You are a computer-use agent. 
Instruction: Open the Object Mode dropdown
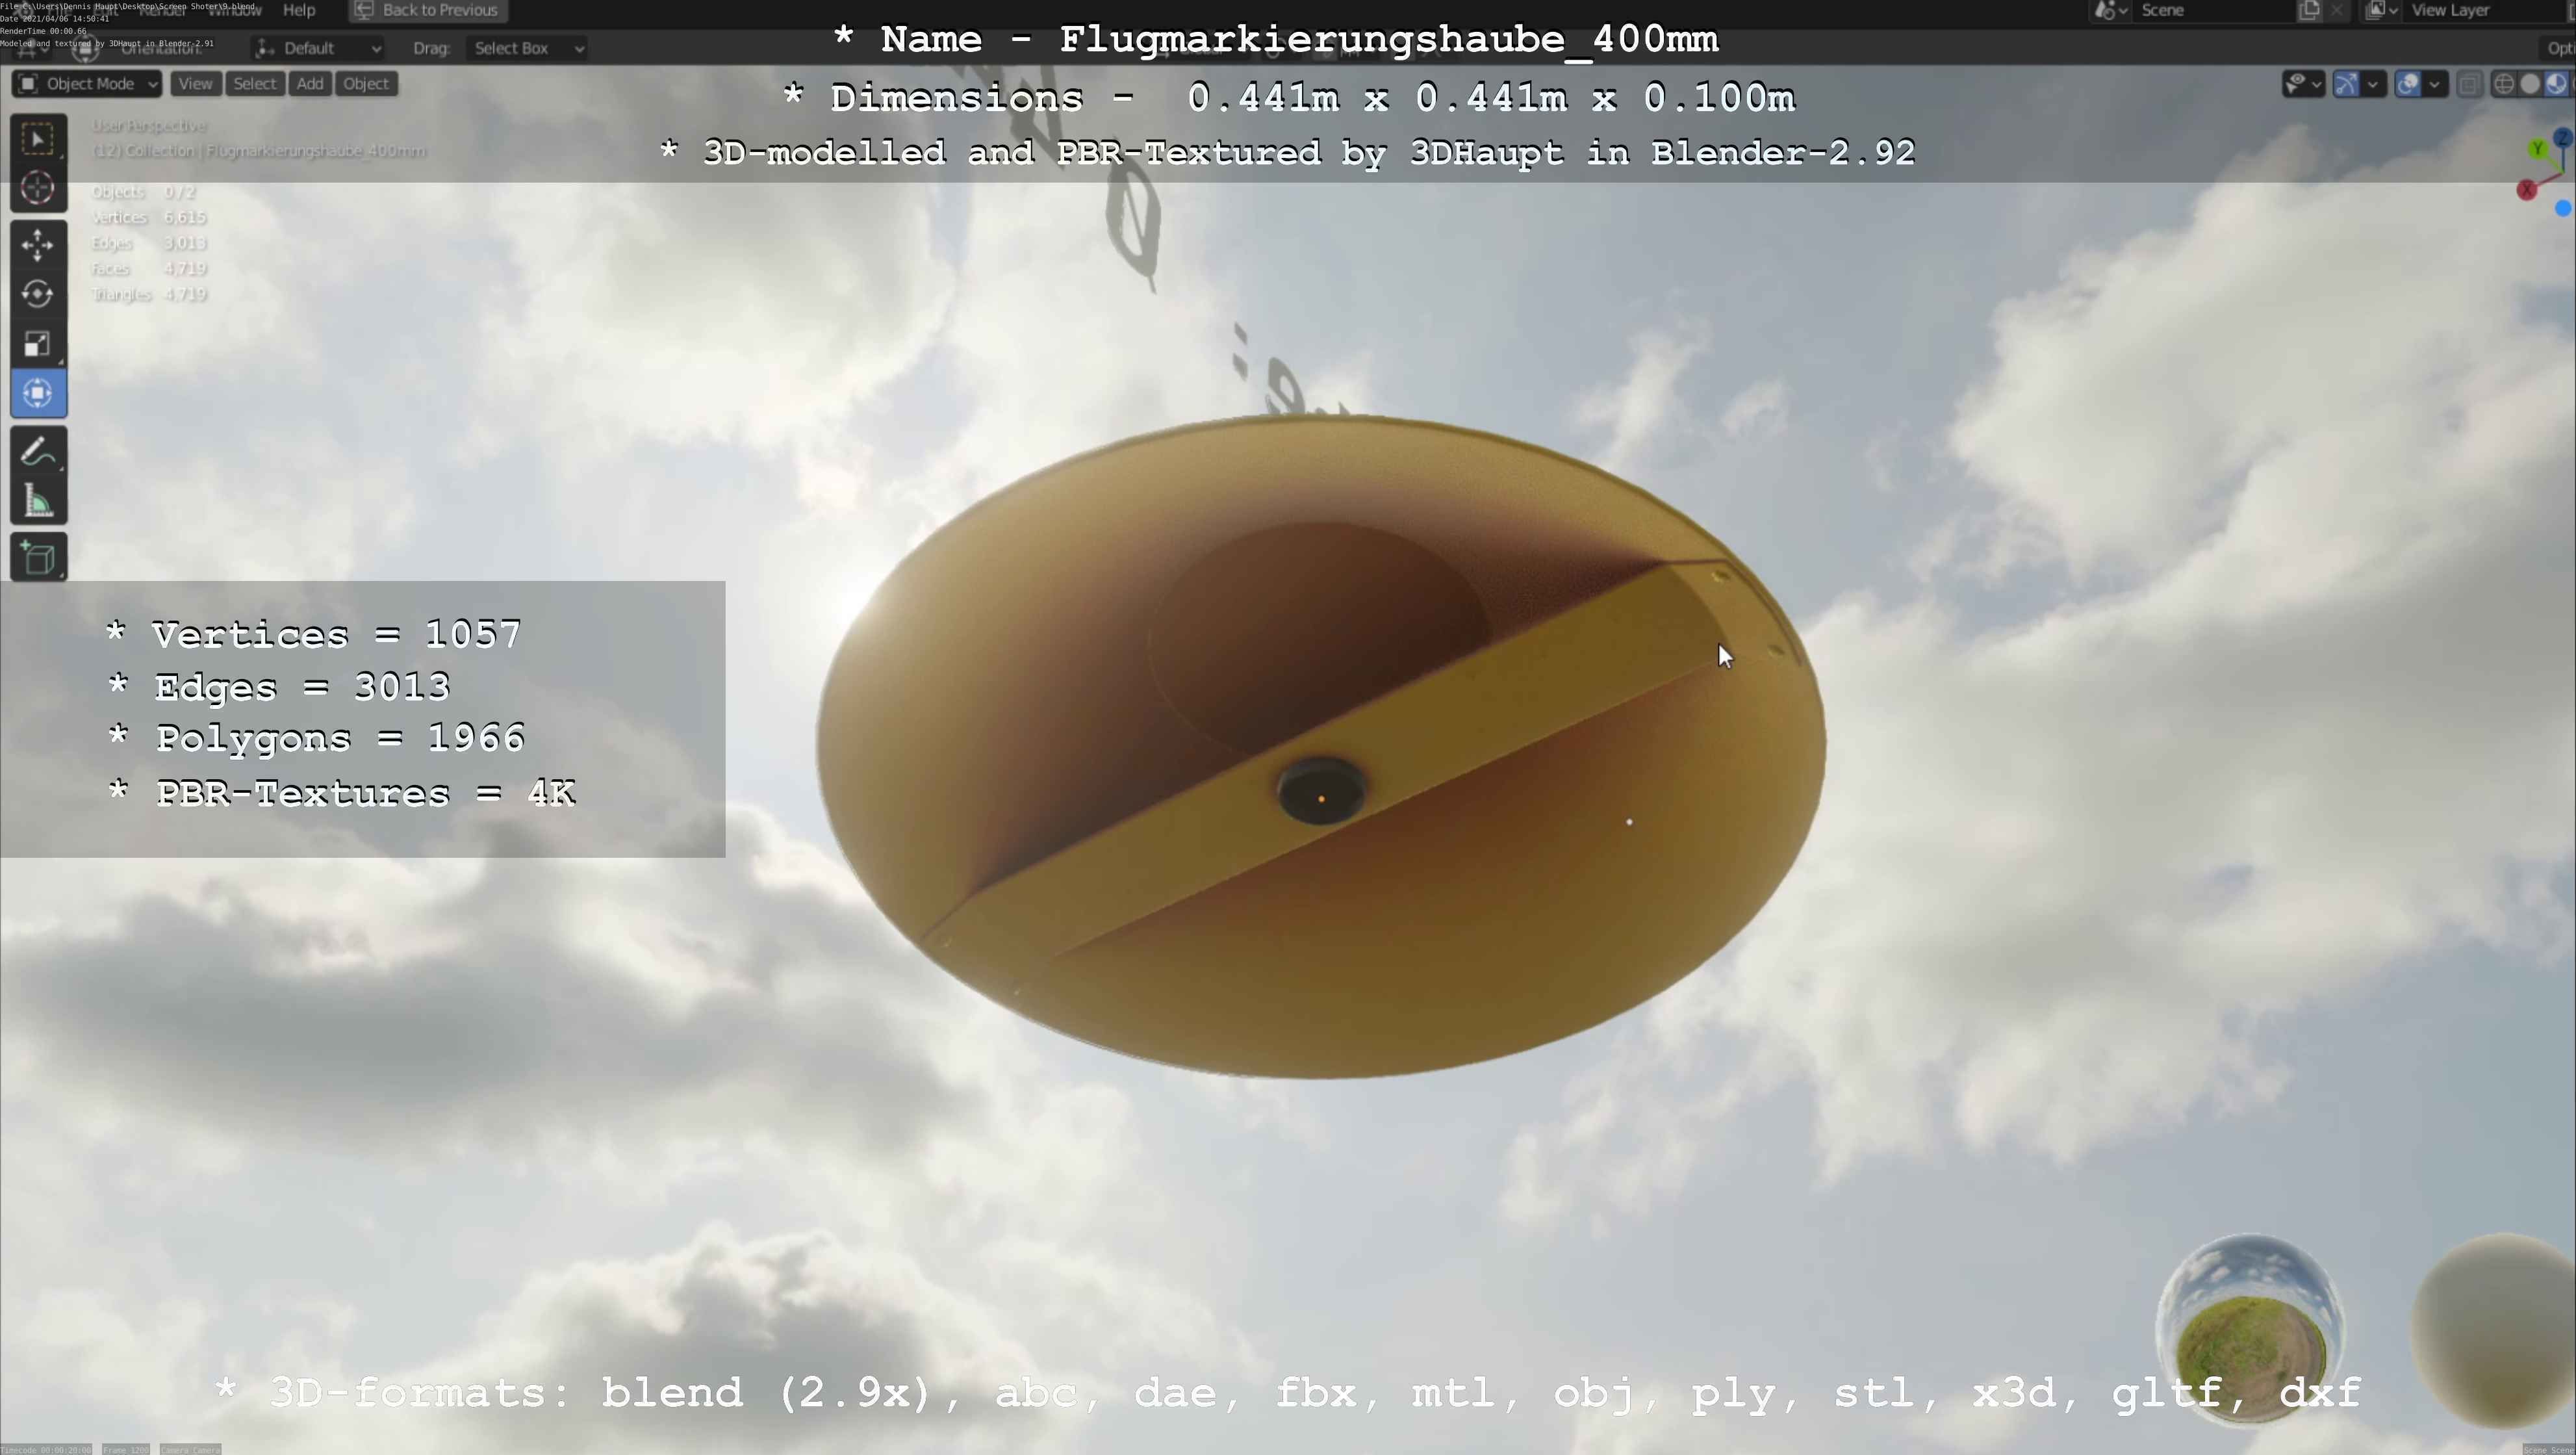pos(88,84)
